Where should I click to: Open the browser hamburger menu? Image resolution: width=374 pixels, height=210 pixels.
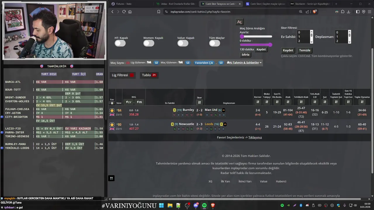[x=369, y=12]
